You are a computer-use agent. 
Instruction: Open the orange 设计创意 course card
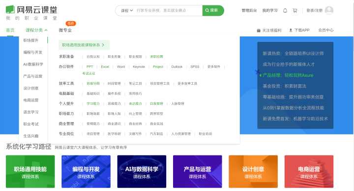coord(253,171)
